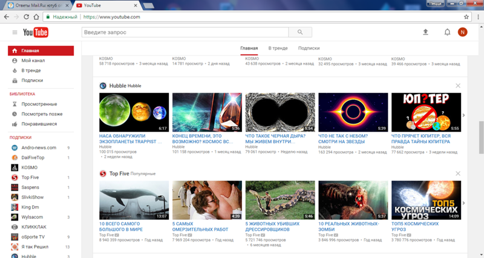Click the secure lock icon in address bar
Viewport: 484px width, 258px height.
click(48, 17)
